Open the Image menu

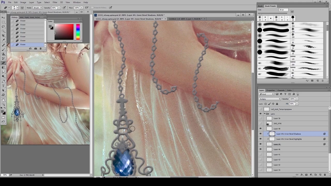click(x=23, y=2)
